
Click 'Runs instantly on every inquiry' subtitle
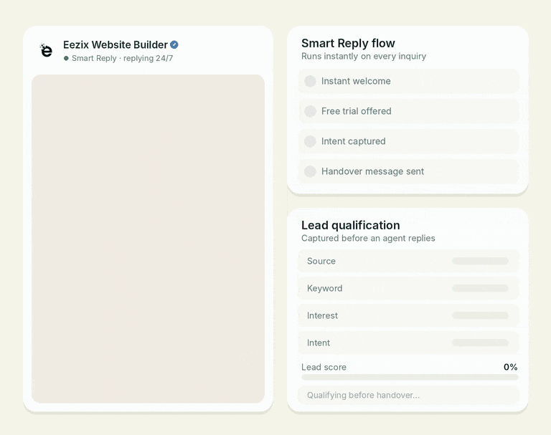[x=364, y=56]
